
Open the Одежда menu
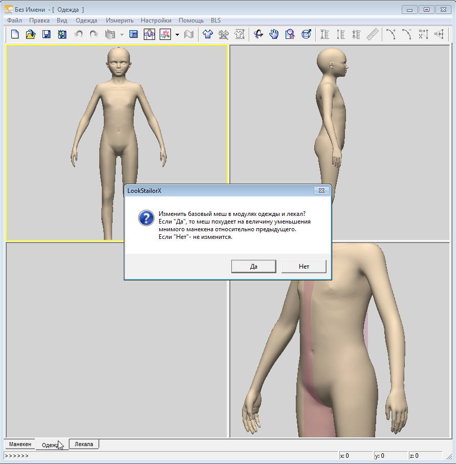[x=86, y=20]
